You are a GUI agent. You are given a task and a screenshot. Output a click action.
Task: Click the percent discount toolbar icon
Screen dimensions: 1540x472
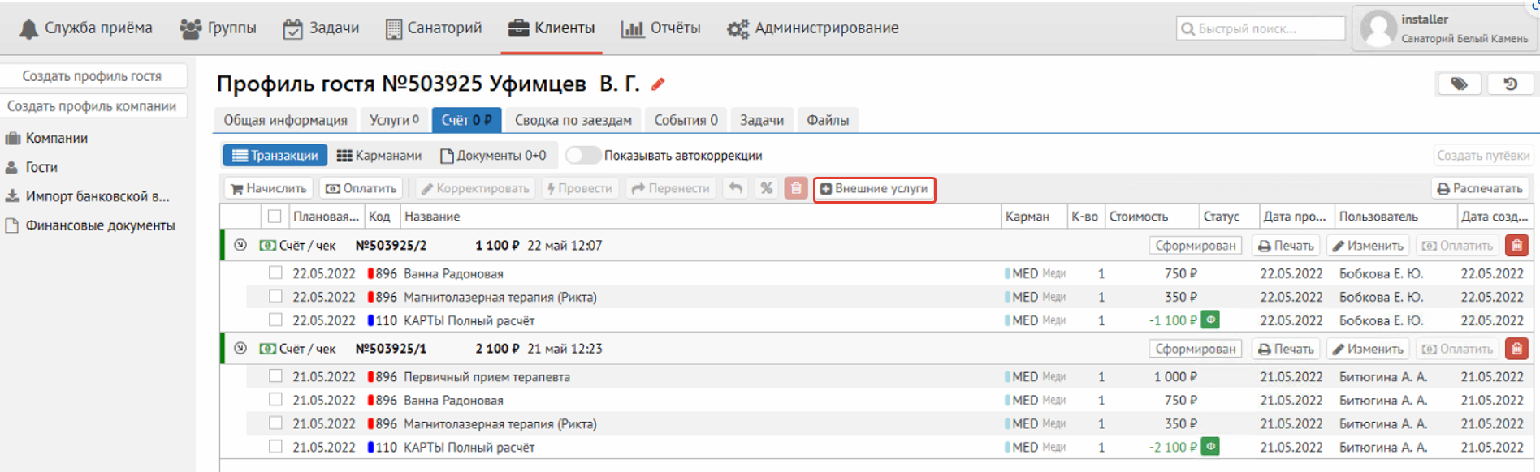click(766, 188)
